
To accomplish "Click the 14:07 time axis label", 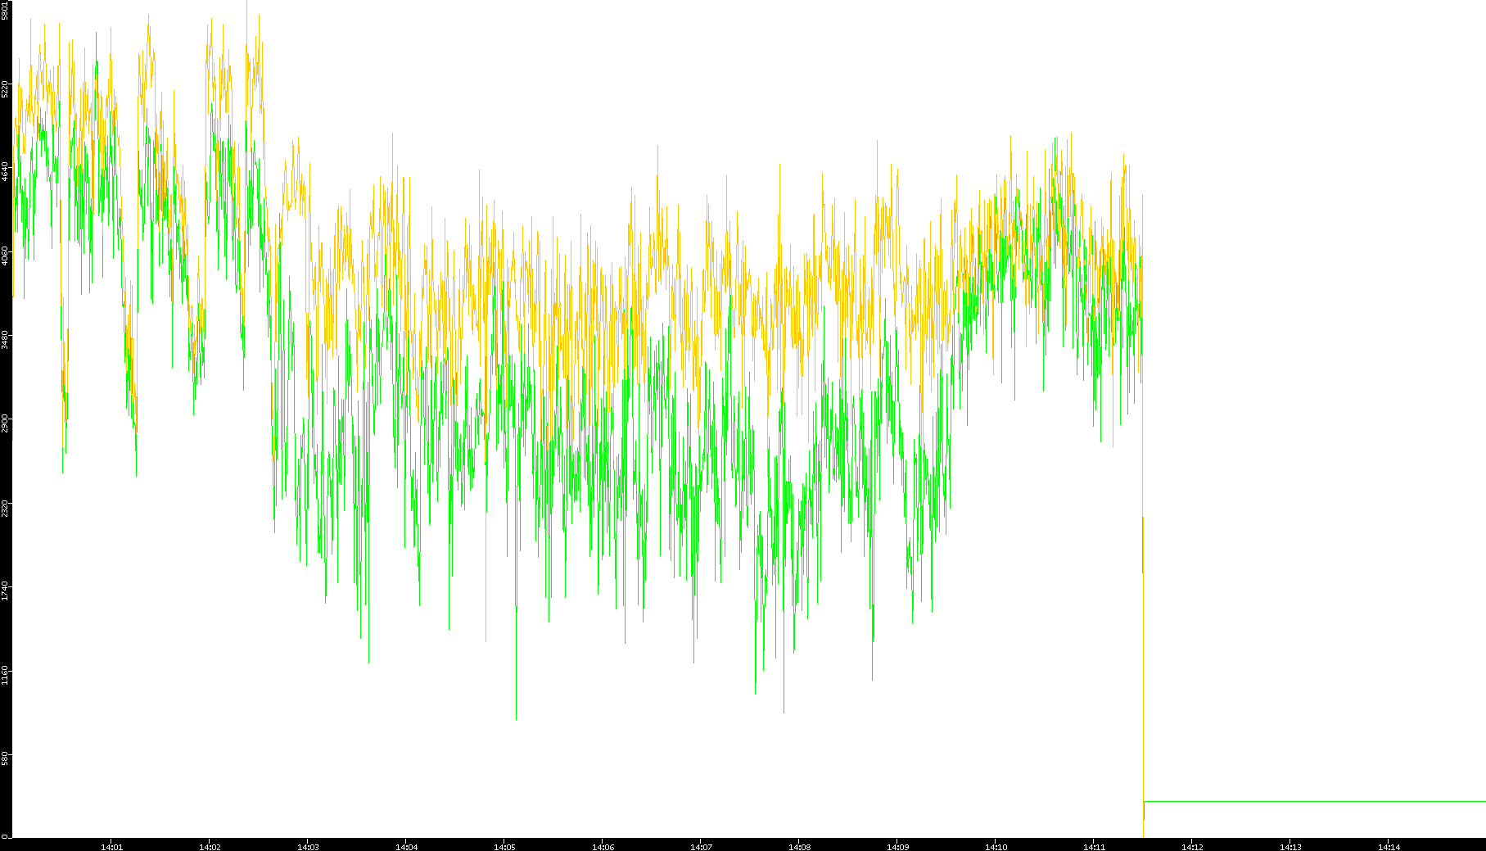I will (701, 846).
